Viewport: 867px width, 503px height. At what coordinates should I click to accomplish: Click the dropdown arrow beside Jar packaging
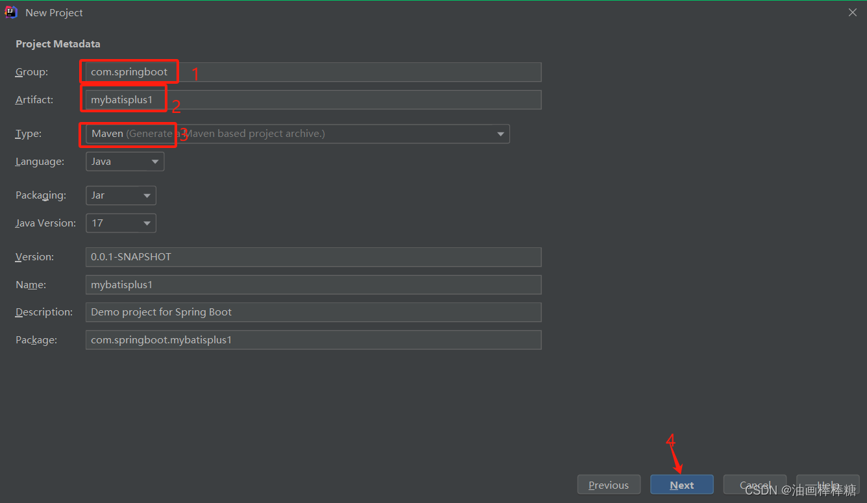(147, 195)
